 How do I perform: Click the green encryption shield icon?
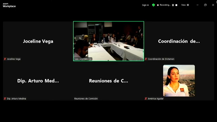coord(153,5)
